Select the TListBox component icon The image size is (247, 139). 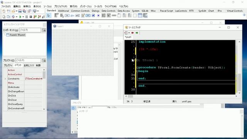103,15
